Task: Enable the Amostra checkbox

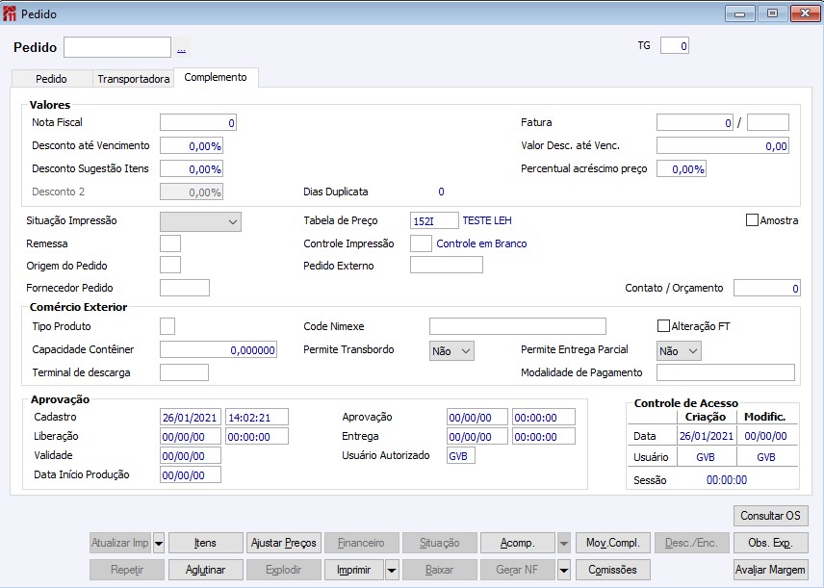Action: (753, 220)
